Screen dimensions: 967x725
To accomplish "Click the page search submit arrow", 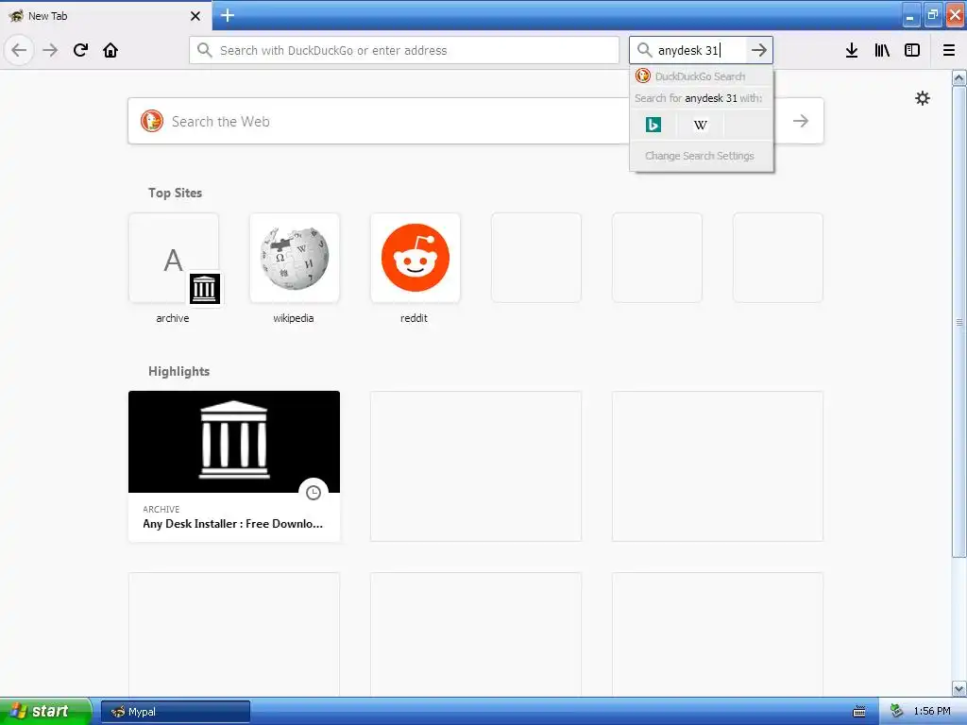I will click(801, 121).
